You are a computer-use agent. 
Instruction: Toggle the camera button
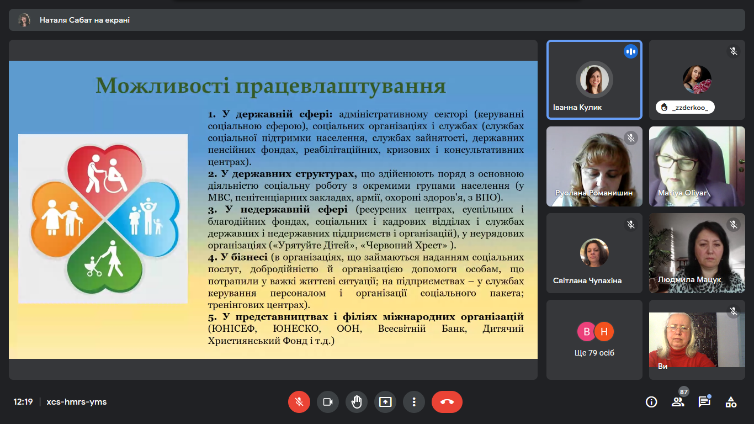point(328,402)
